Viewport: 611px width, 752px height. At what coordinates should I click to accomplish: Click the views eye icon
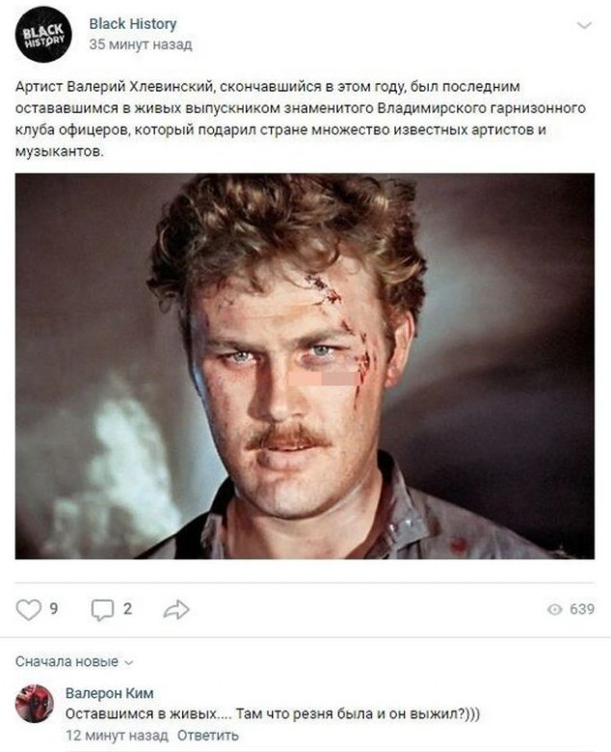click(x=554, y=609)
